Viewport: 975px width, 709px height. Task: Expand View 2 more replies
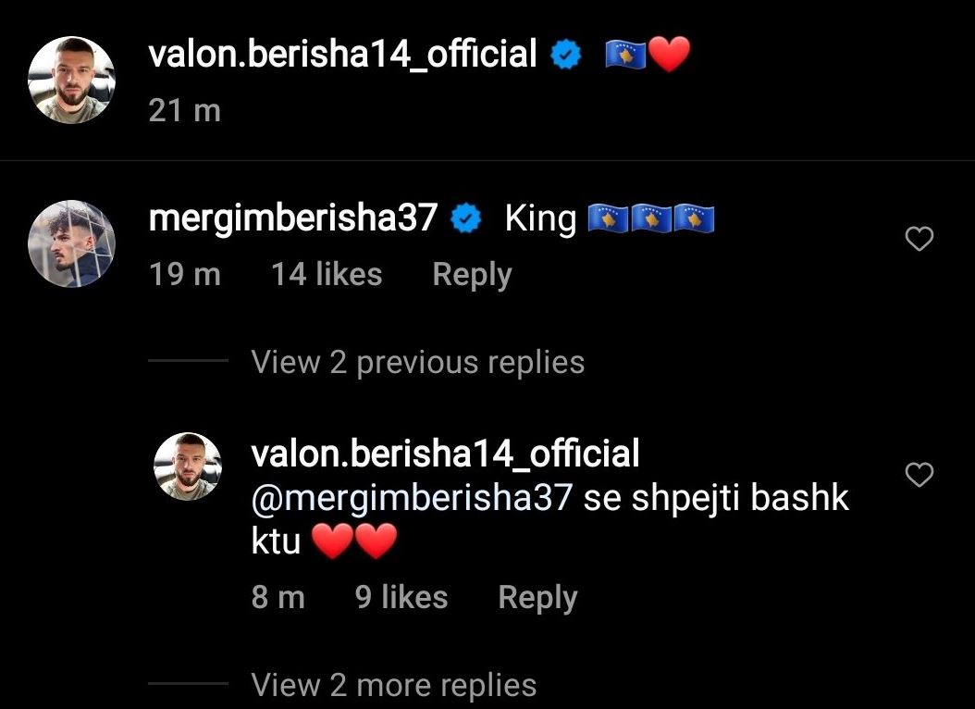click(x=393, y=685)
